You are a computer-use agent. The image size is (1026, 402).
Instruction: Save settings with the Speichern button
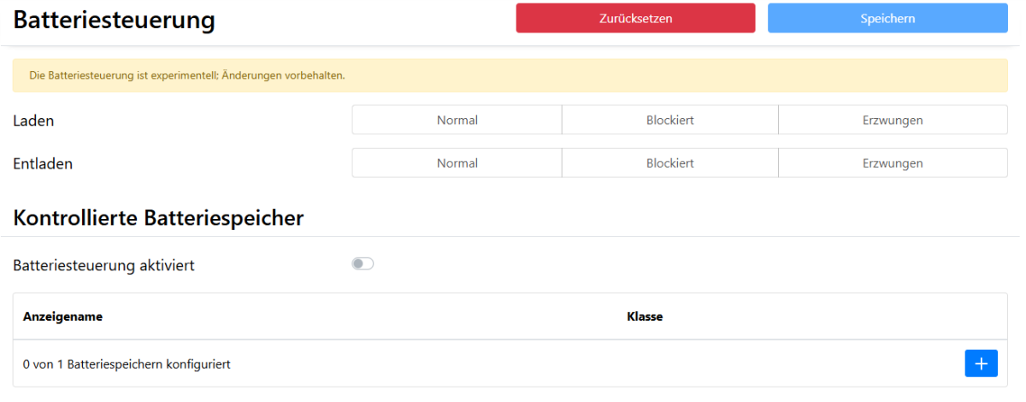[x=887, y=18]
